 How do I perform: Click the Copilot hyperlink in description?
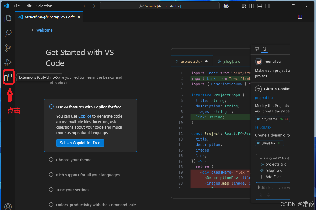tap(85, 116)
